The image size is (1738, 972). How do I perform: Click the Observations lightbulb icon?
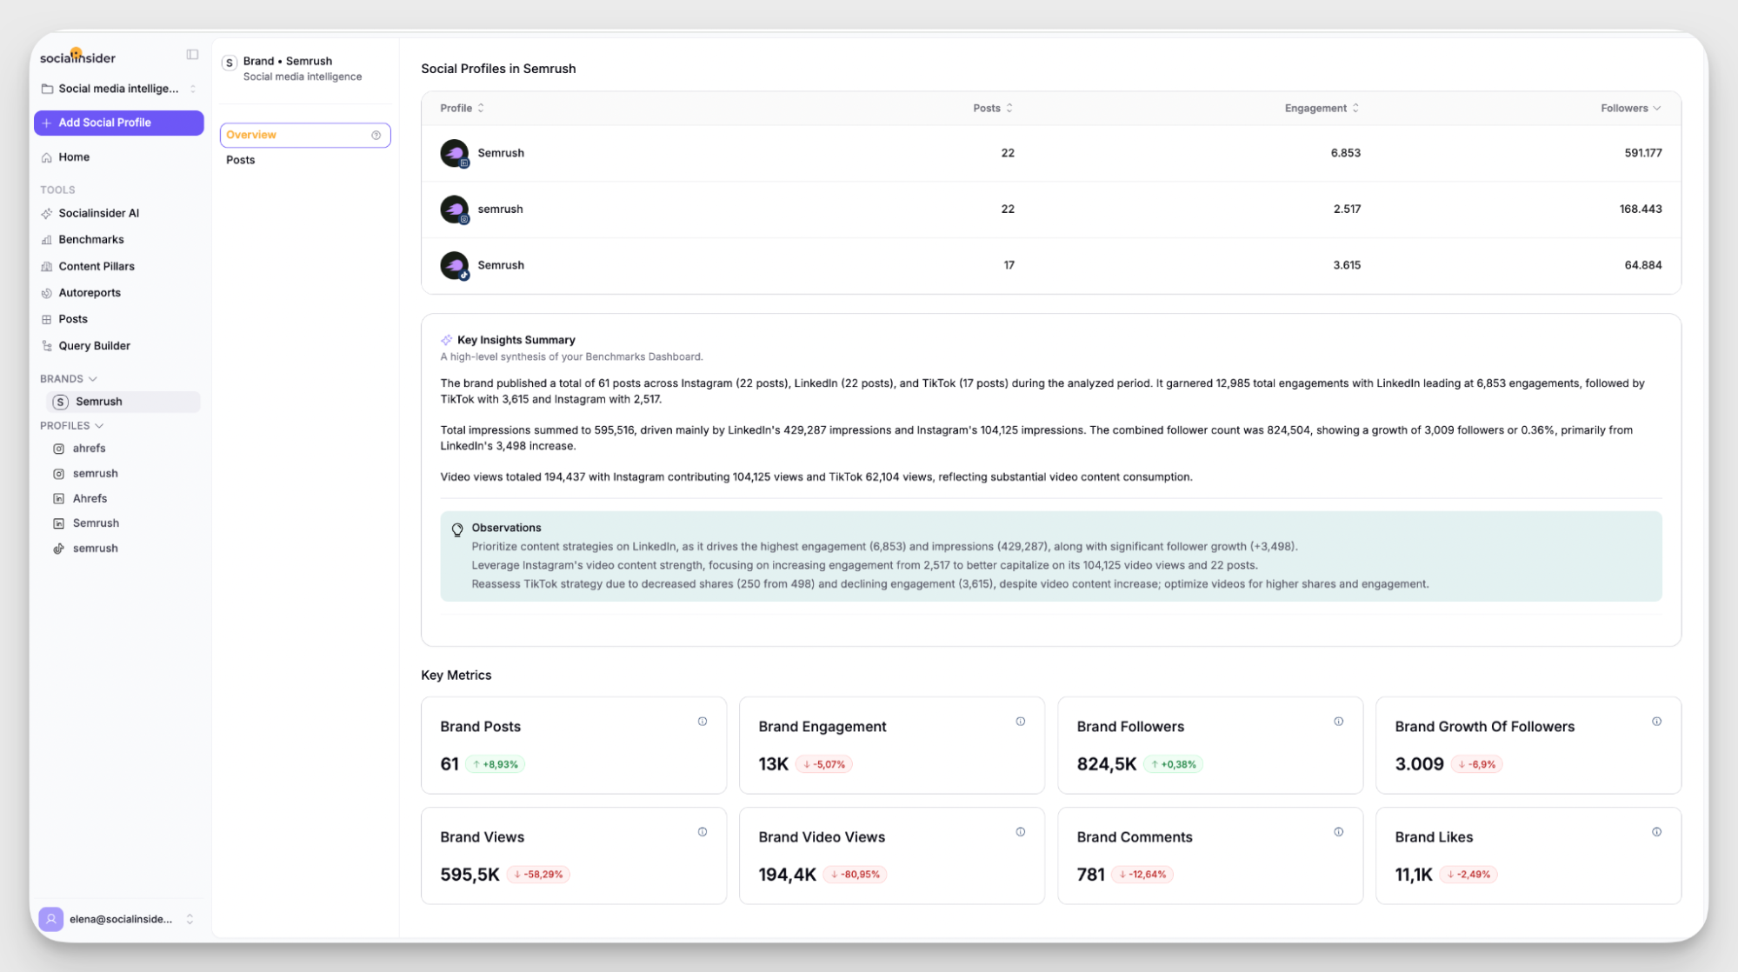pos(457,529)
